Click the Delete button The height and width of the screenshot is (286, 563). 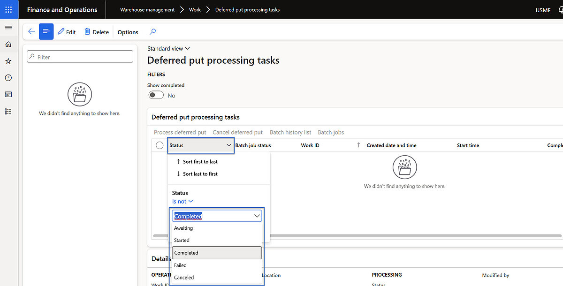96,32
